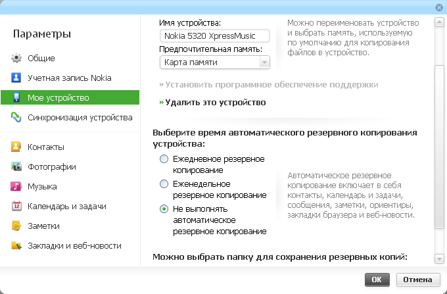Choose Не выполнять автоматическое резервное копирование
This screenshot has width=447, height=294.
pos(164,209)
